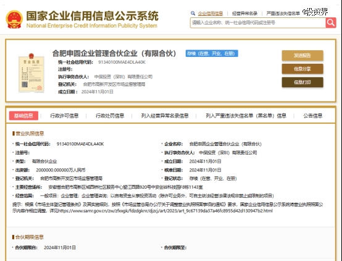Open the 经营异常名录 search link
The height and width of the screenshot is (261, 342).
244,14
